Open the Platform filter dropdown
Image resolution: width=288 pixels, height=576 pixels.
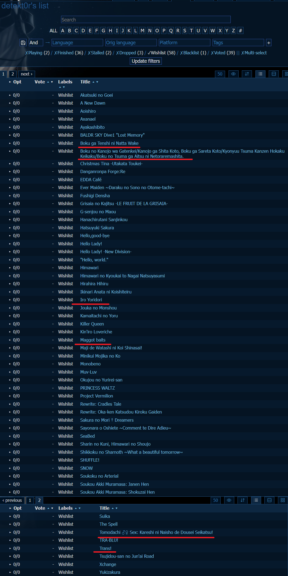tap(185, 43)
